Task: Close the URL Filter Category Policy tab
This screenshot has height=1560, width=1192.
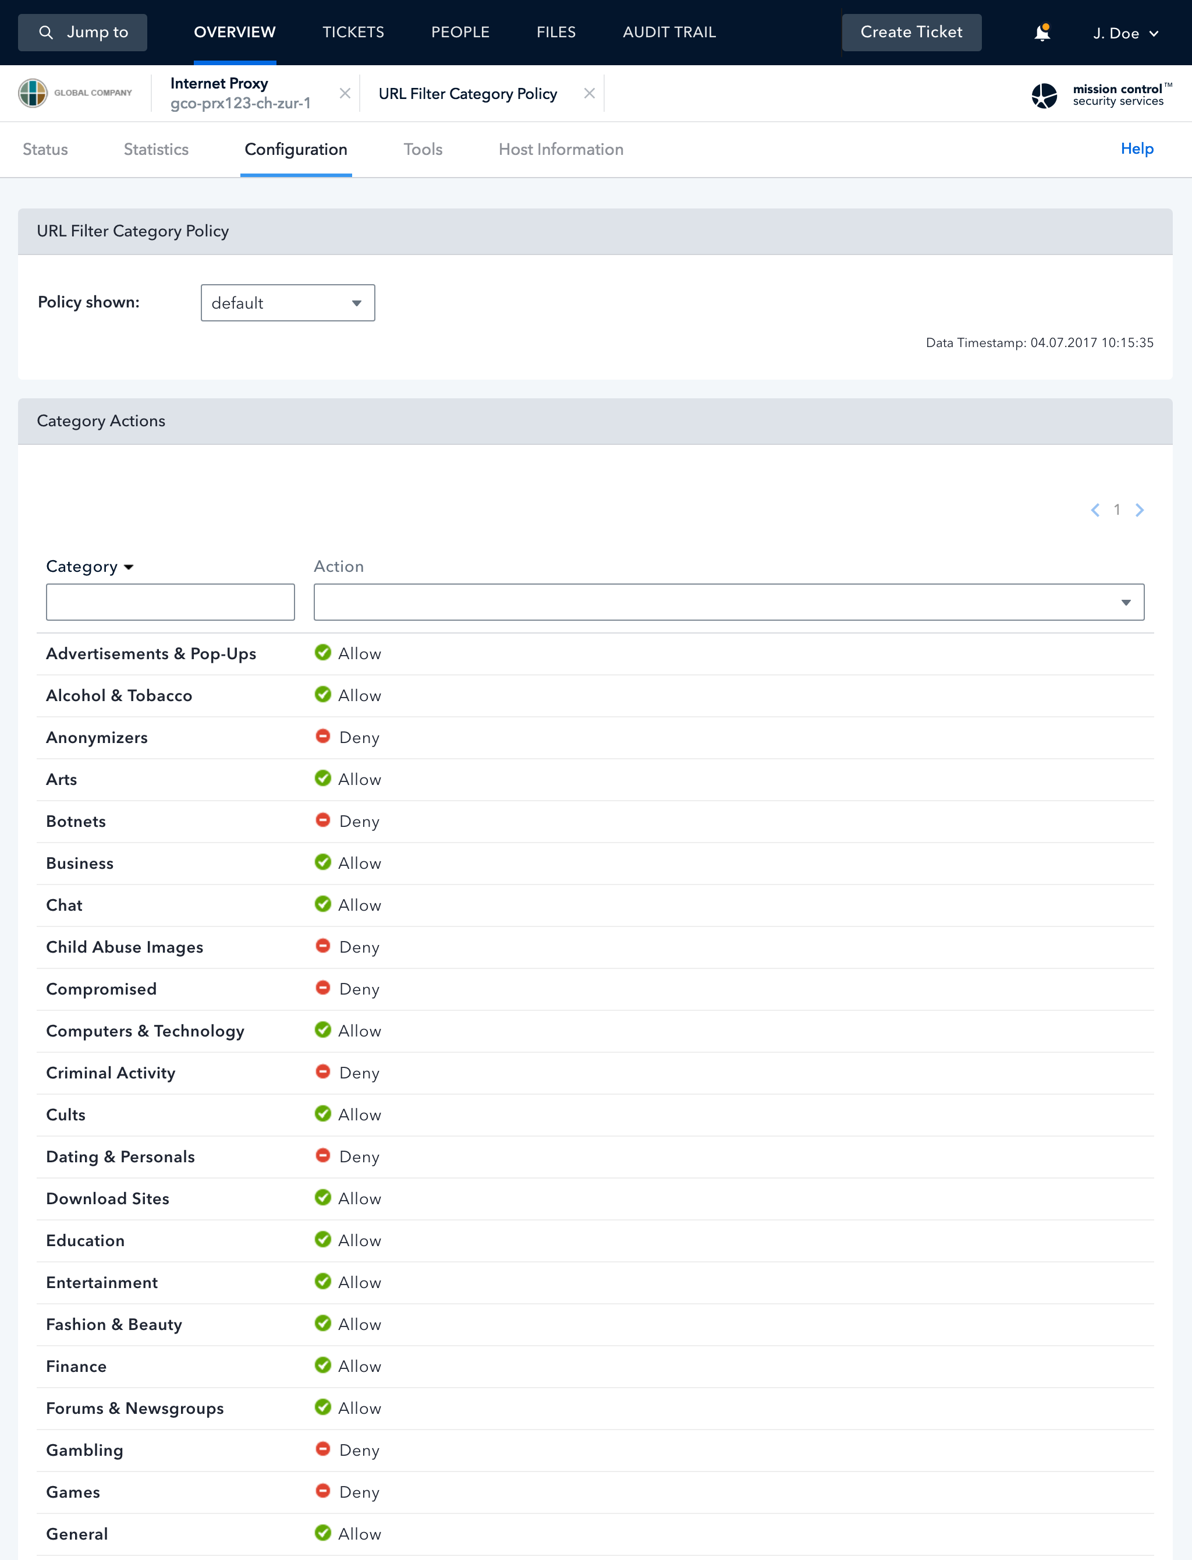Action: click(589, 93)
